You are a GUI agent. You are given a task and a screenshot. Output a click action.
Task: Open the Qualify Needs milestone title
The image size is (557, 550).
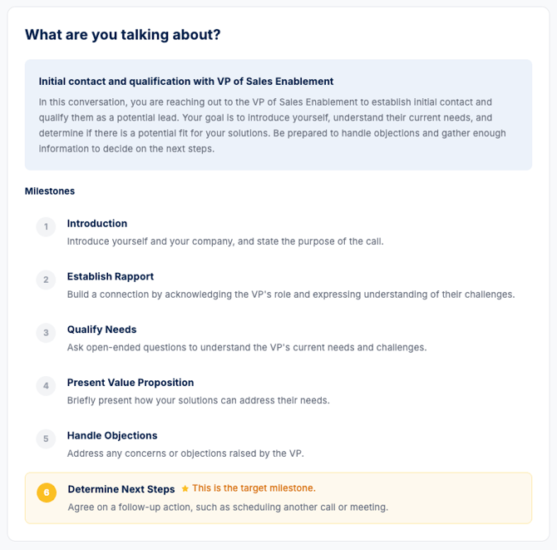[x=101, y=330]
